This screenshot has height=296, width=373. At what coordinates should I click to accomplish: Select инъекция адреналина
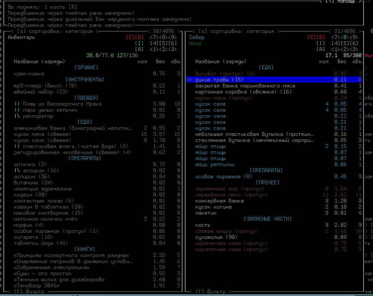[x=97, y=189]
